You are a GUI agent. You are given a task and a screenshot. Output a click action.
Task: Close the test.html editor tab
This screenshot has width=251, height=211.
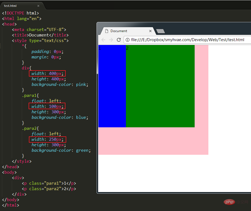[38, 6]
